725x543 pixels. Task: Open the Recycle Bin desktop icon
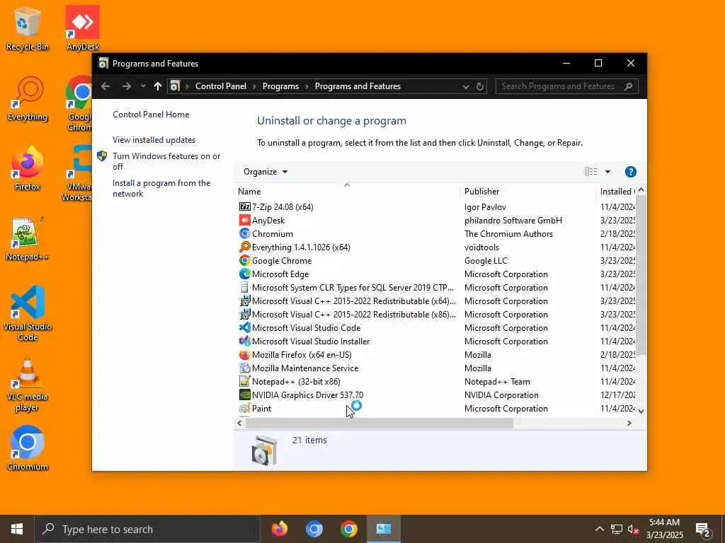point(28,29)
